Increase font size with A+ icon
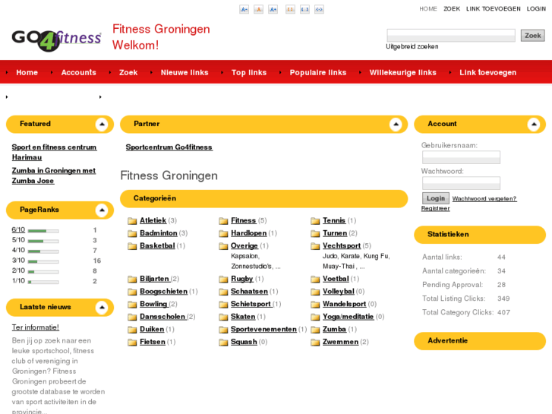Screen dimensions: 552x414 [x=273, y=9]
